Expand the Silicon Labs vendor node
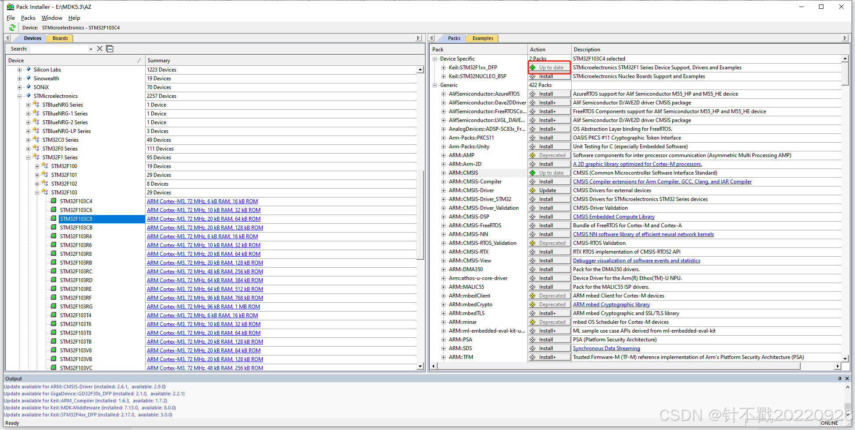855x430 pixels. 19,70
